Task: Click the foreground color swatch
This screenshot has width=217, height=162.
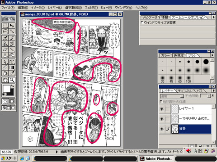Action: (x=6, y=89)
